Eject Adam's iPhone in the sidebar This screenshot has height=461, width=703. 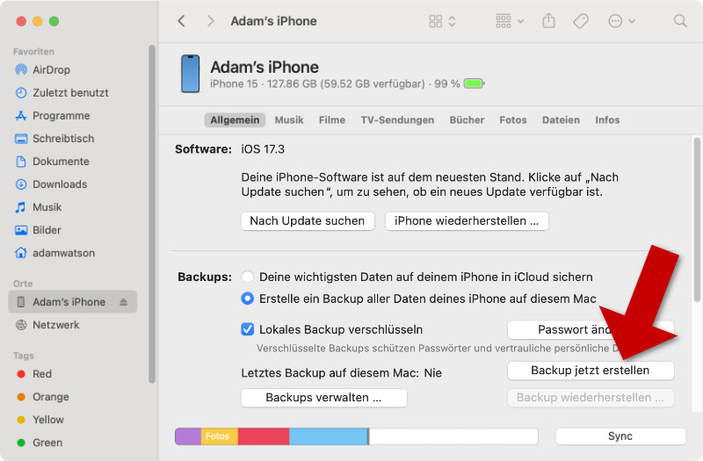[124, 302]
